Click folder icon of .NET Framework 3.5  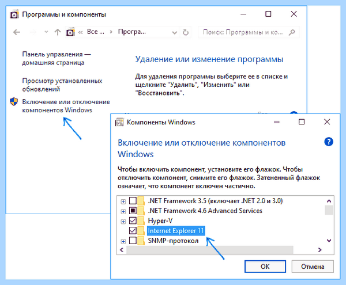(141, 200)
